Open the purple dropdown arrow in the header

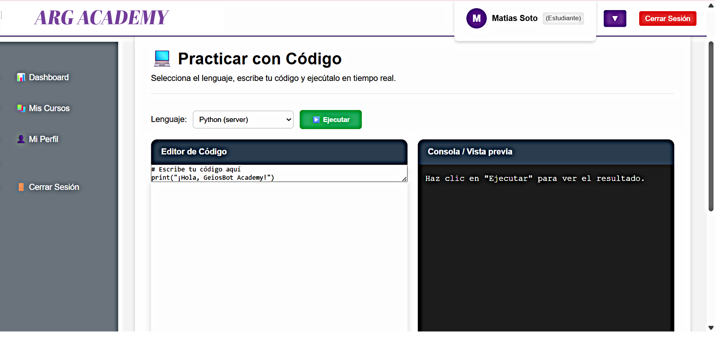(x=615, y=18)
